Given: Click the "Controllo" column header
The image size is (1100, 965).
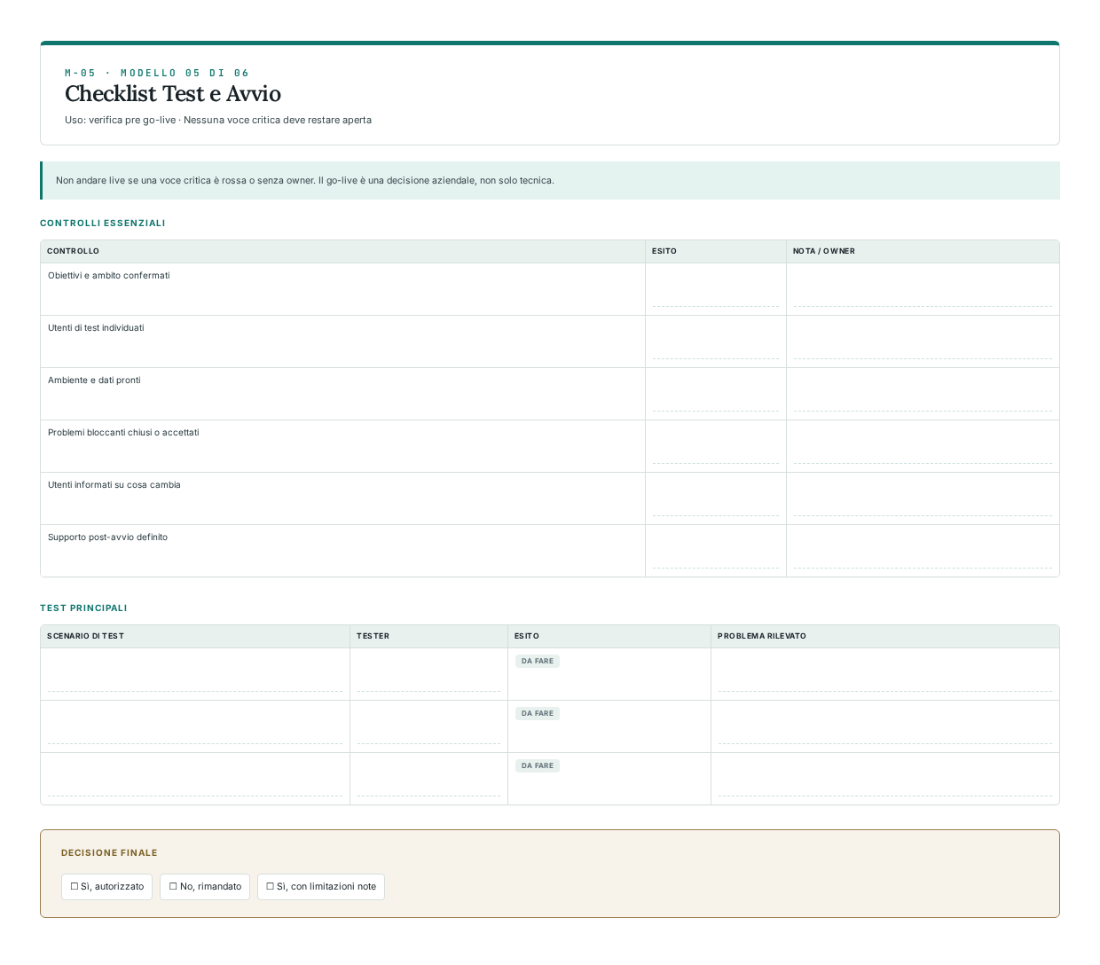Looking at the screenshot, I should click(x=74, y=251).
